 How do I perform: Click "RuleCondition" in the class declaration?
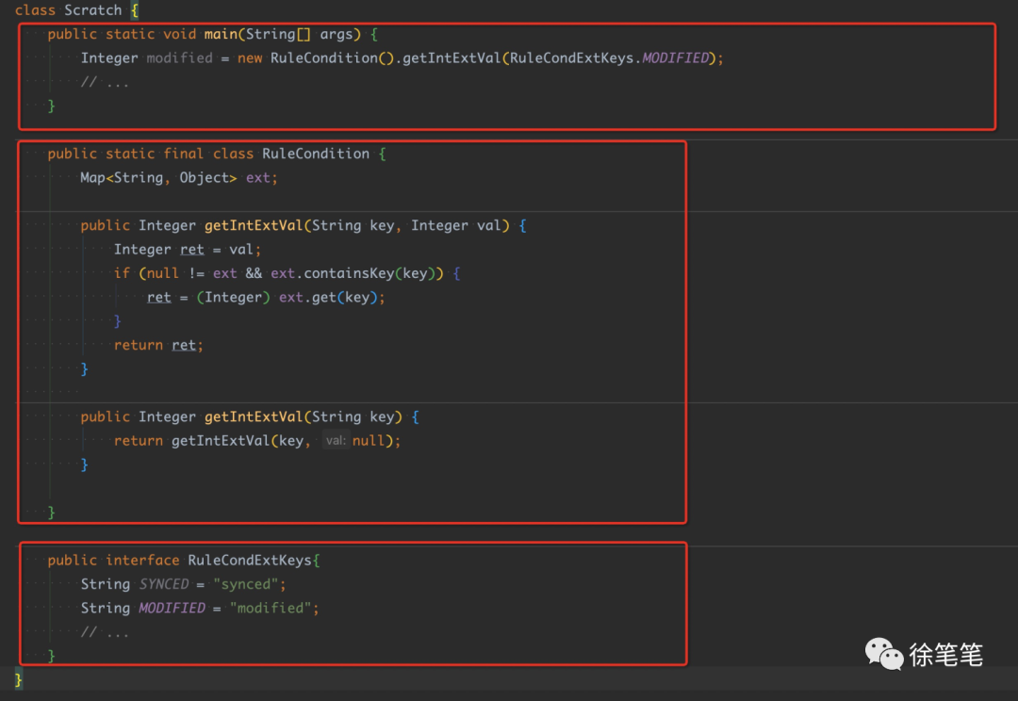[316, 154]
